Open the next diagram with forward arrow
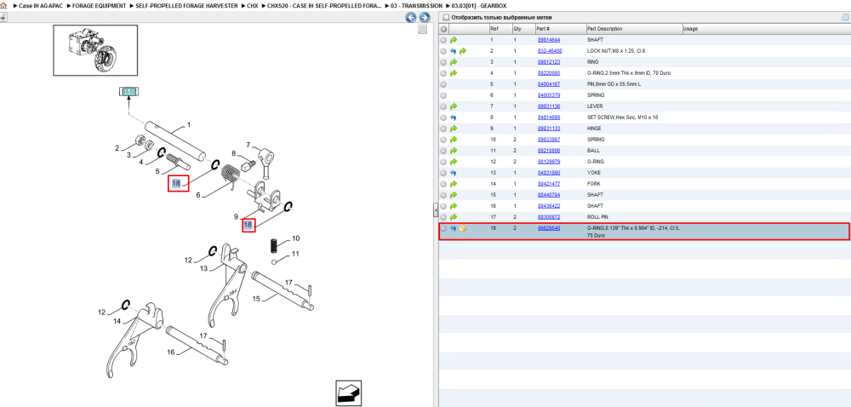The height and width of the screenshot is (407, 851). click(x=425, y=17)
